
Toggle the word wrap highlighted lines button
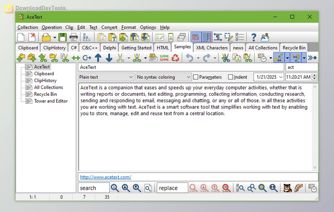pos(207,37)
